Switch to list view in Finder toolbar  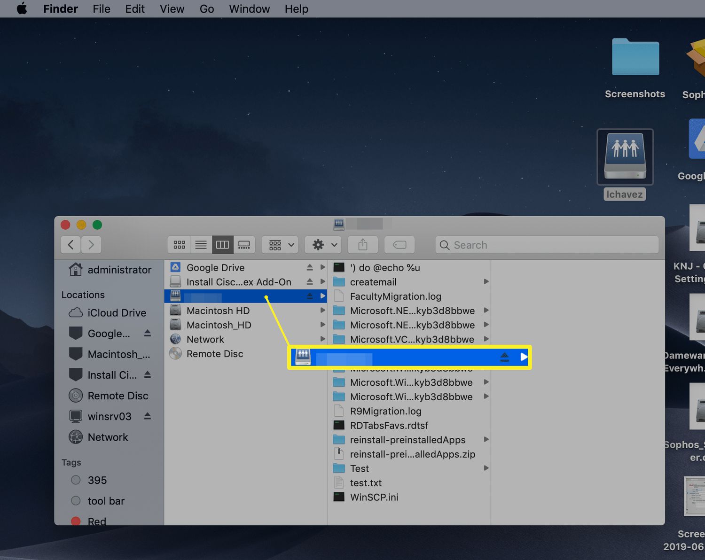pyautogui.click(x=201, y=245)
